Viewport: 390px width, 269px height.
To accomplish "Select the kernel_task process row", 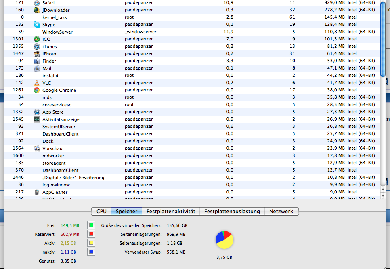I will pyautogui.click(x=192, y=17).
